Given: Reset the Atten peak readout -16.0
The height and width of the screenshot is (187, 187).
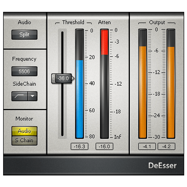Looking at the screenshot, I should (x=104, y=146).
